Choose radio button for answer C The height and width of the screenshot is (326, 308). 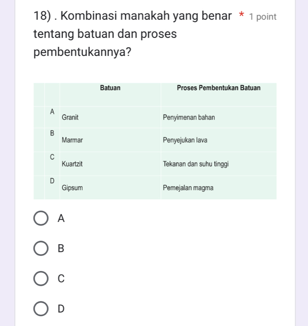41,279
